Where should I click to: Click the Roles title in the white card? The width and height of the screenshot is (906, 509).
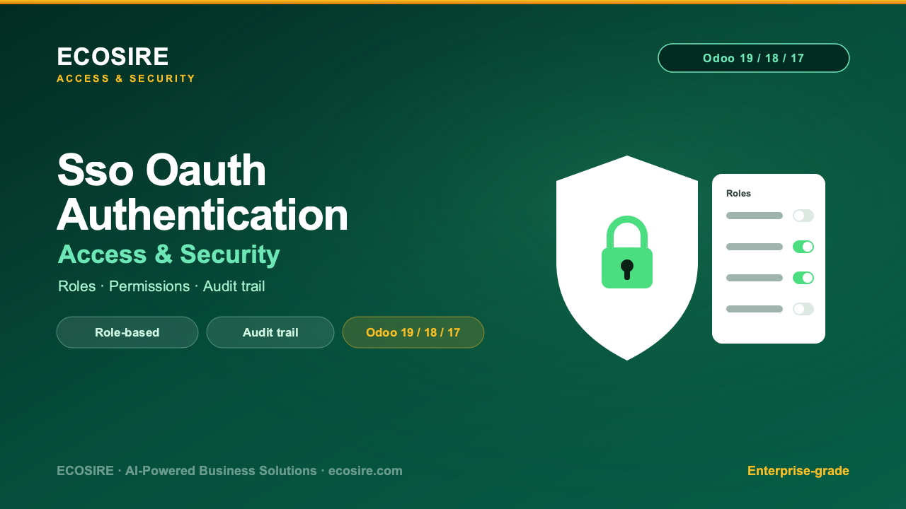pyautogui.click(x=738, y=193)
